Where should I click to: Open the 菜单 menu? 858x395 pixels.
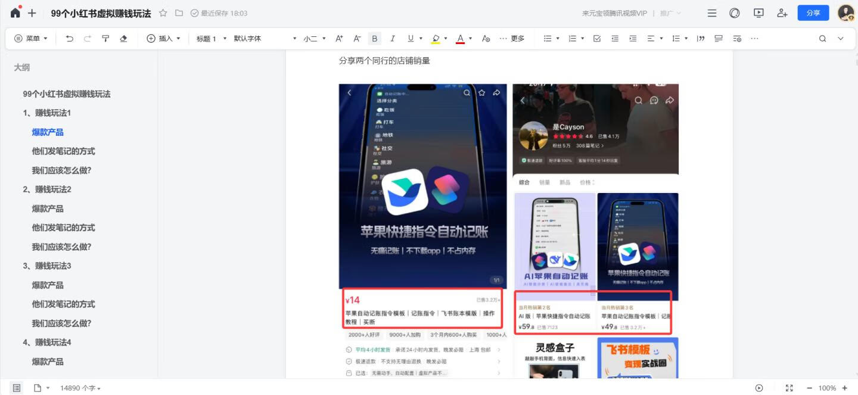coord(30,38)
